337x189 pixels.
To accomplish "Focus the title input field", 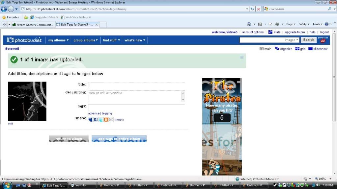I will (x=136, y=85).
